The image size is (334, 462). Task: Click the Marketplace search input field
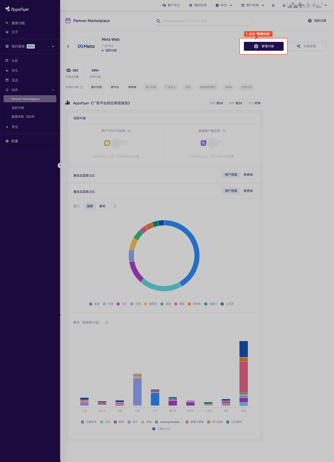[x=204, y=21]
